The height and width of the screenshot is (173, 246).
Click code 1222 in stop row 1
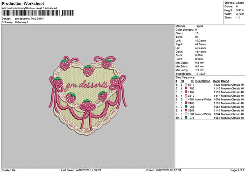click(x=217, y=84)
